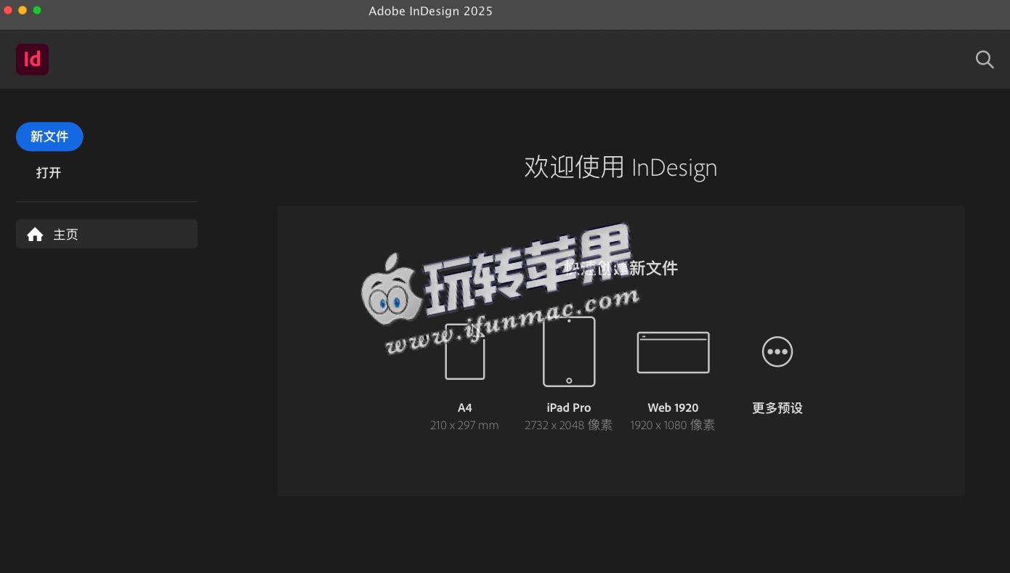Choose the Web 1920 preset icon

coord(673,352)
